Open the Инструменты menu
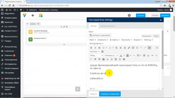175x98 pixels. [96, 44]
